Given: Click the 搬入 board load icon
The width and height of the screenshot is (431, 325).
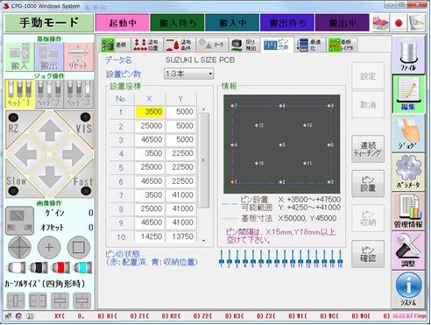Looking at the screenshot, I should pyautogui.click(x=19, y=57).
